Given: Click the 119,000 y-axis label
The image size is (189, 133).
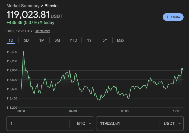Looking at the screenshot, I should coord(12,70).
